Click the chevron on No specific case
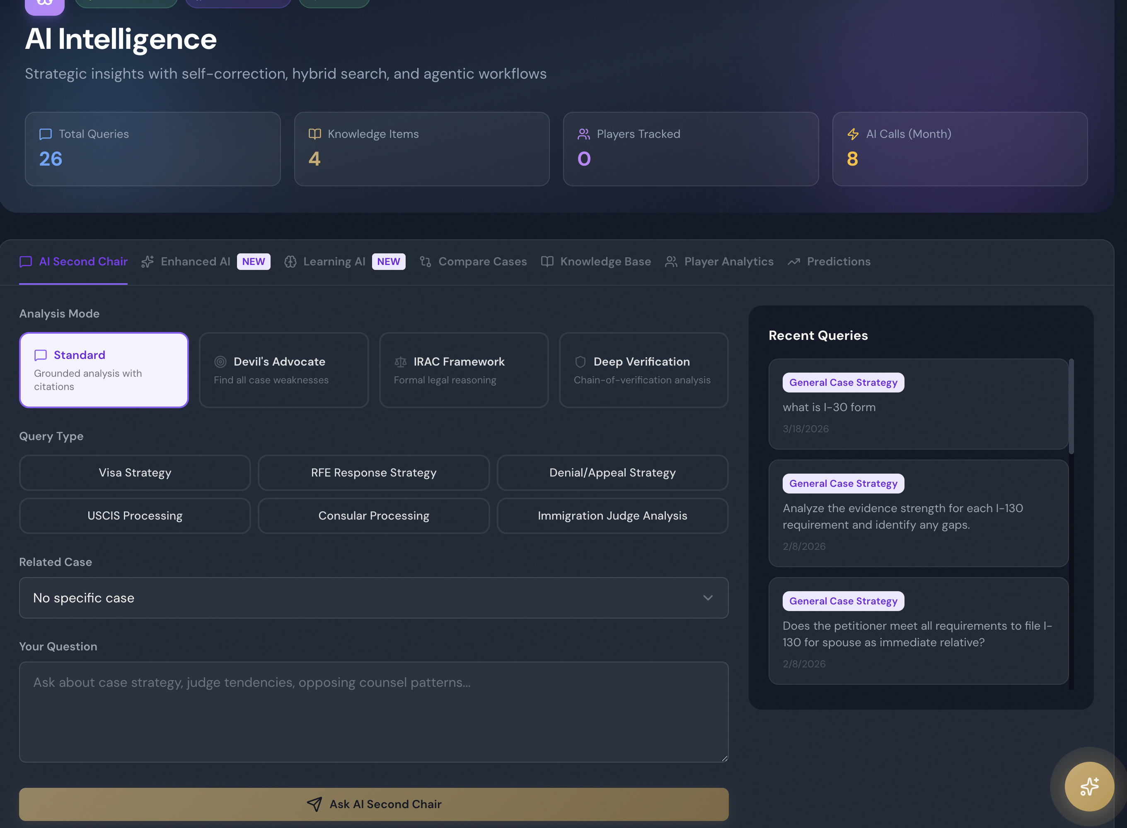 (x=708, y=598)
